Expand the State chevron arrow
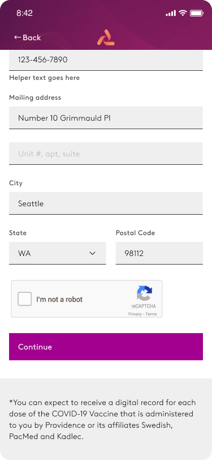This screenshot has width=212, height=460. 93,253
